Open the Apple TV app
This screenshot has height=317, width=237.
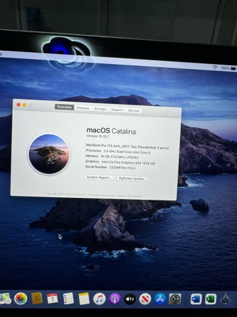point(130,299)
